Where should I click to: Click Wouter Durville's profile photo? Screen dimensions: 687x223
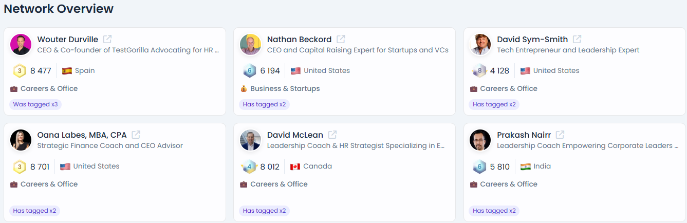21,45
